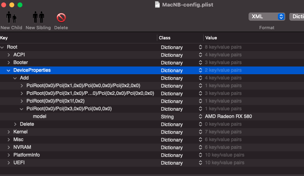
Task: Select the PciRoot(0x0)/Pci(0x1f,0x2) row
Action: click(55, 101)
